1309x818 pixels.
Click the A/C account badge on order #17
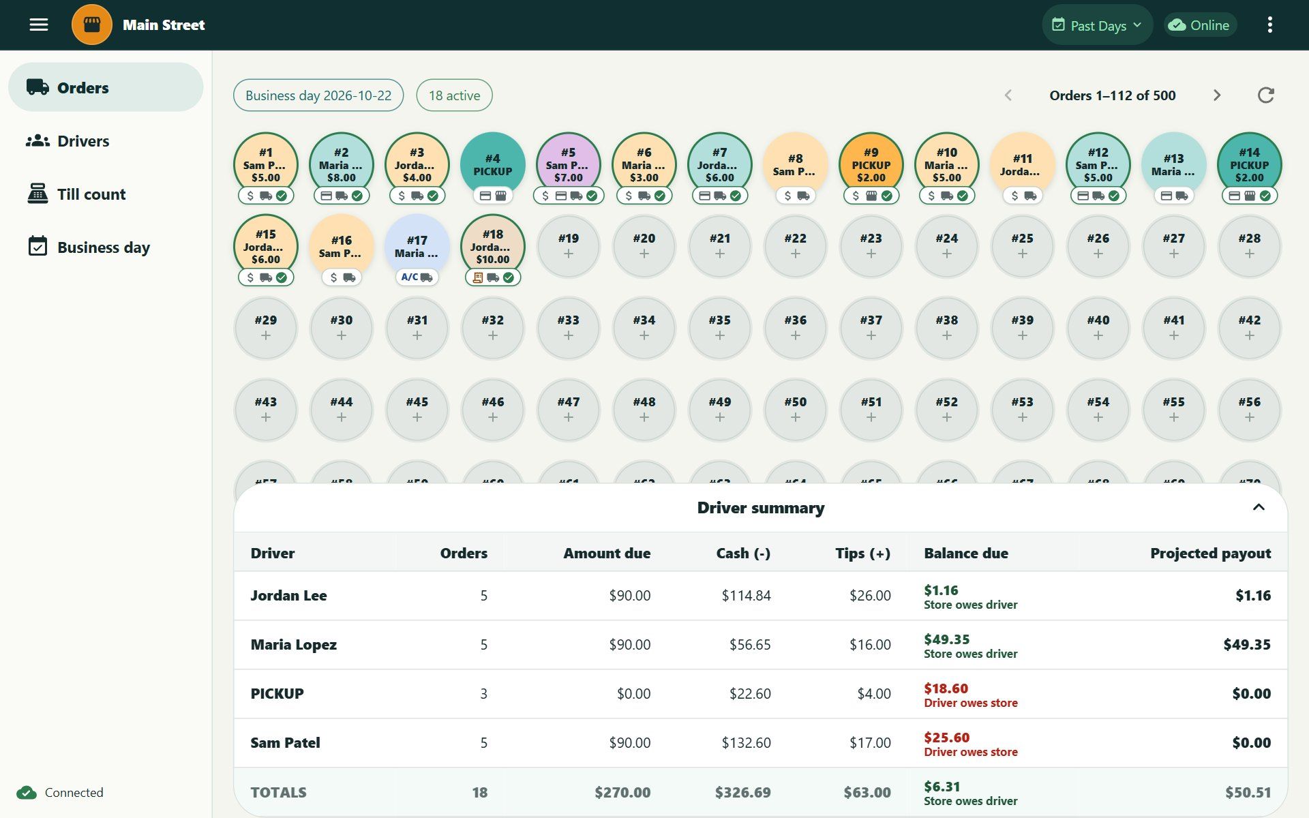click(x=410, y=277)
